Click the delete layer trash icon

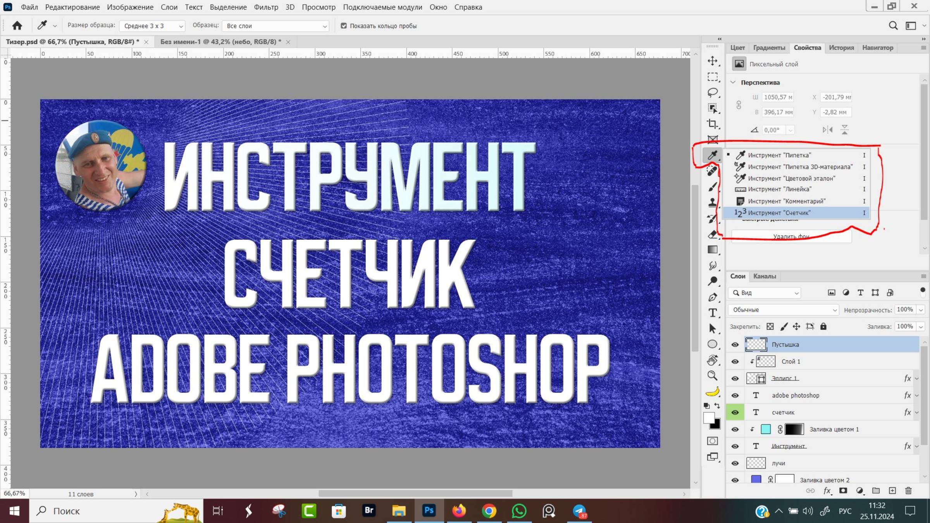[908, 490]
